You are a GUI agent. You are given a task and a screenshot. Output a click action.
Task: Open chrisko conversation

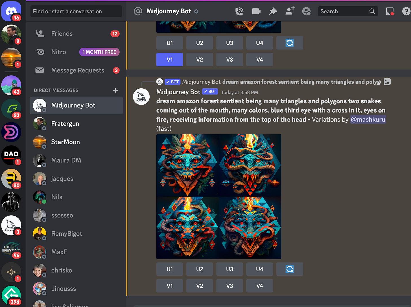point(76,270)
